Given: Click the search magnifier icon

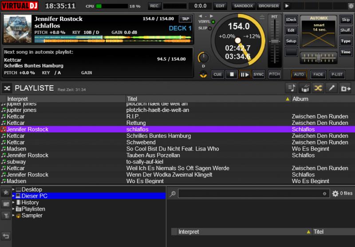Looking at the screenshot, I should click(173, 194).
